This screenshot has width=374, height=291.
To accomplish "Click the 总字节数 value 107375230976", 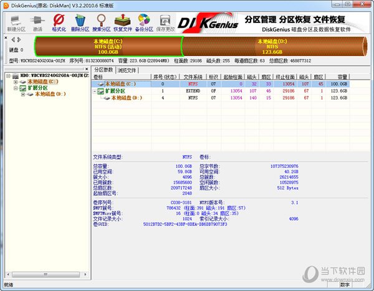I will [x=284, y=166].
